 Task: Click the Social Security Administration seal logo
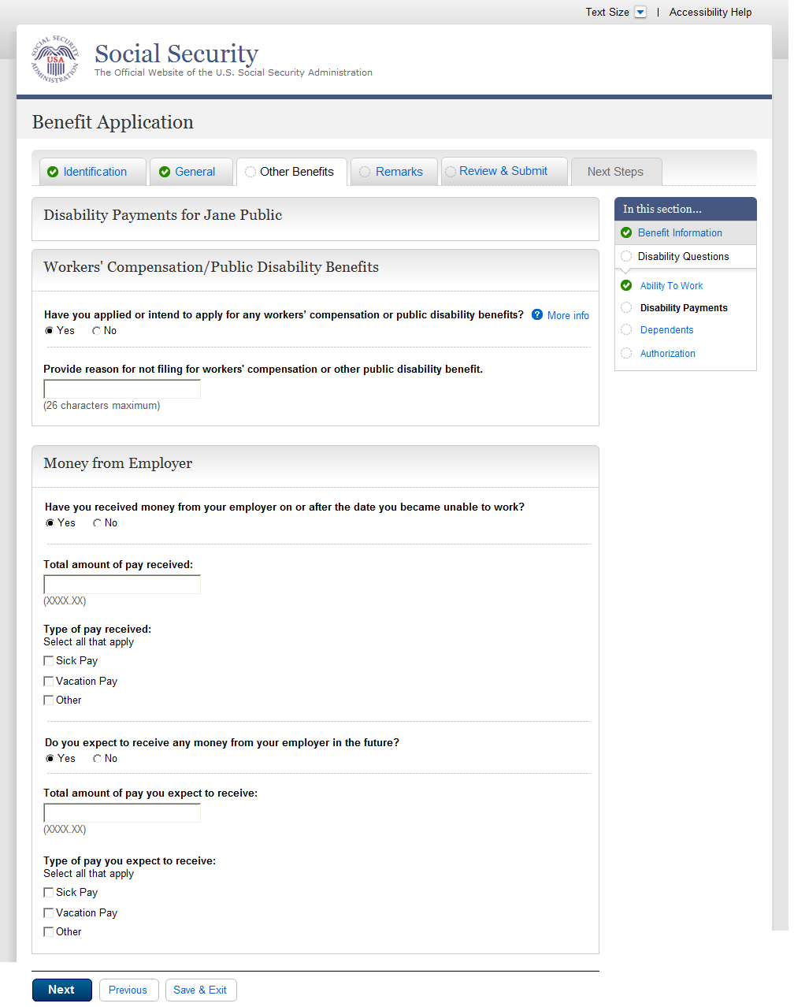pyautogui.click(x=55, y=60)
